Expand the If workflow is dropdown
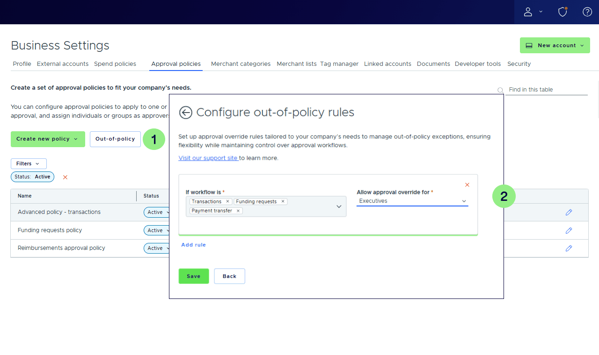This screenshot has width=599, height=355. pos(339,206)
